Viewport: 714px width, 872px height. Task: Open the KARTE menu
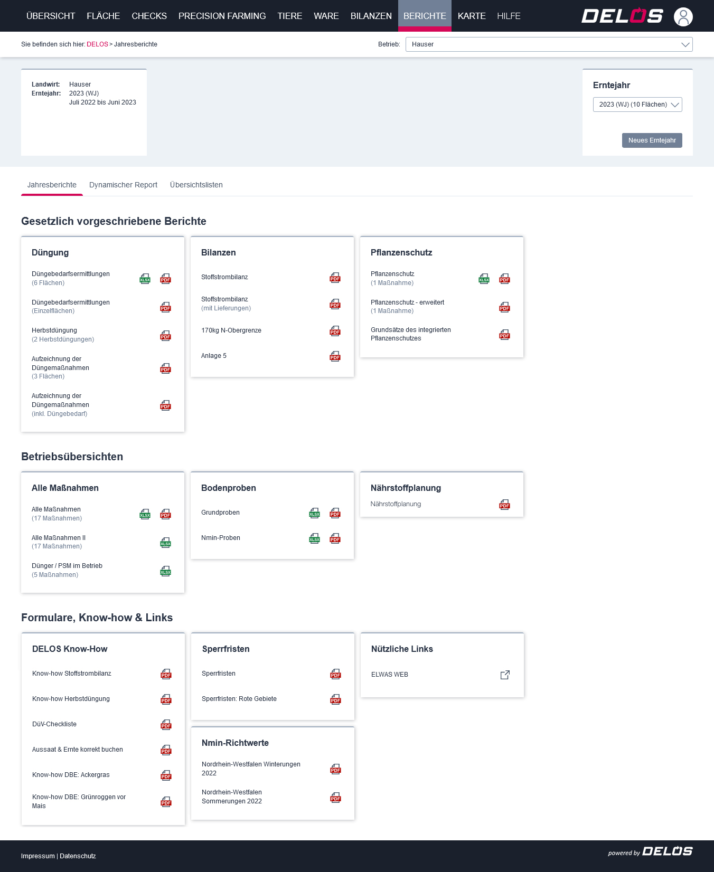click(x=472, y=16)
